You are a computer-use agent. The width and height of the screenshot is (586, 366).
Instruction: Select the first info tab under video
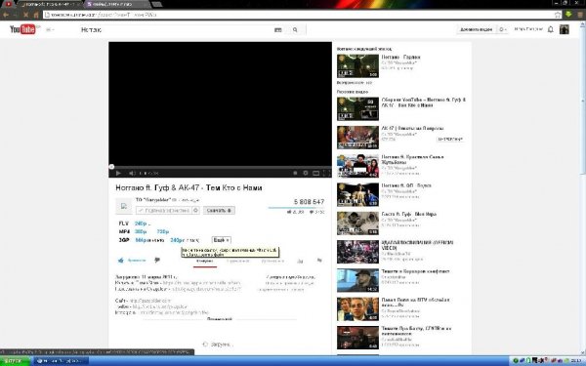[x=205, y=261]
